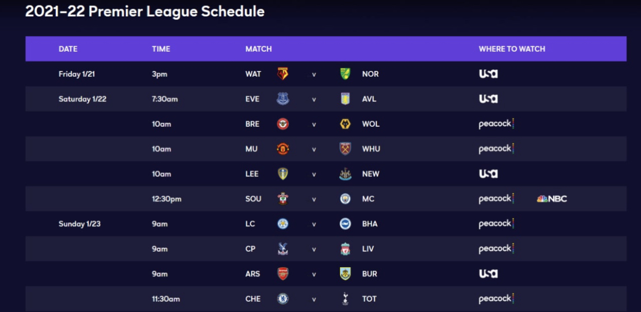Click the Manchester City crest

(x=345, y=199)
